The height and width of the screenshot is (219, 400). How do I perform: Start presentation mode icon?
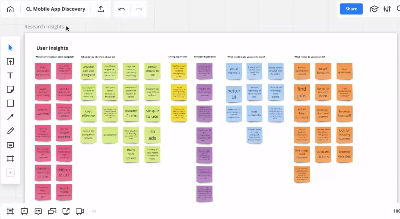coord(24,211)
